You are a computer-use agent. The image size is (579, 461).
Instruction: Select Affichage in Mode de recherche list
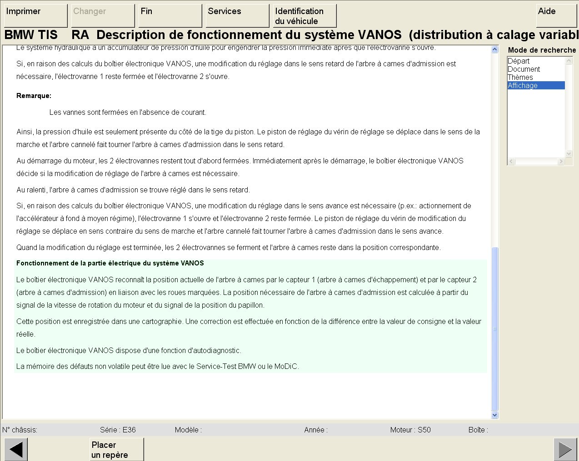click(x=536, y=85)
